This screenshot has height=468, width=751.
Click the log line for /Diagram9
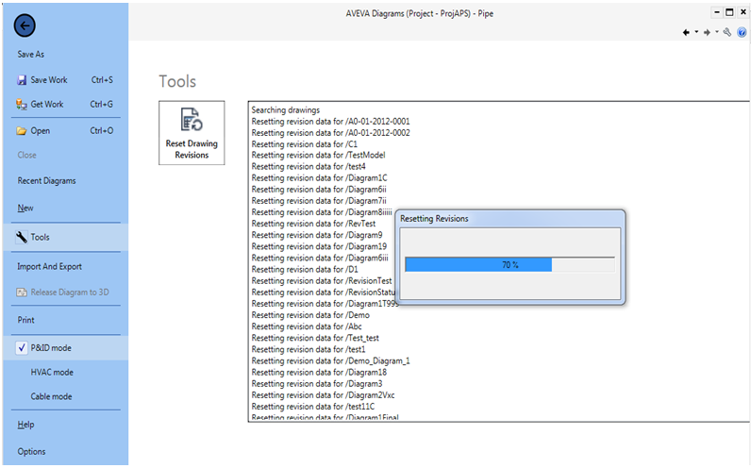coord(317,235)
